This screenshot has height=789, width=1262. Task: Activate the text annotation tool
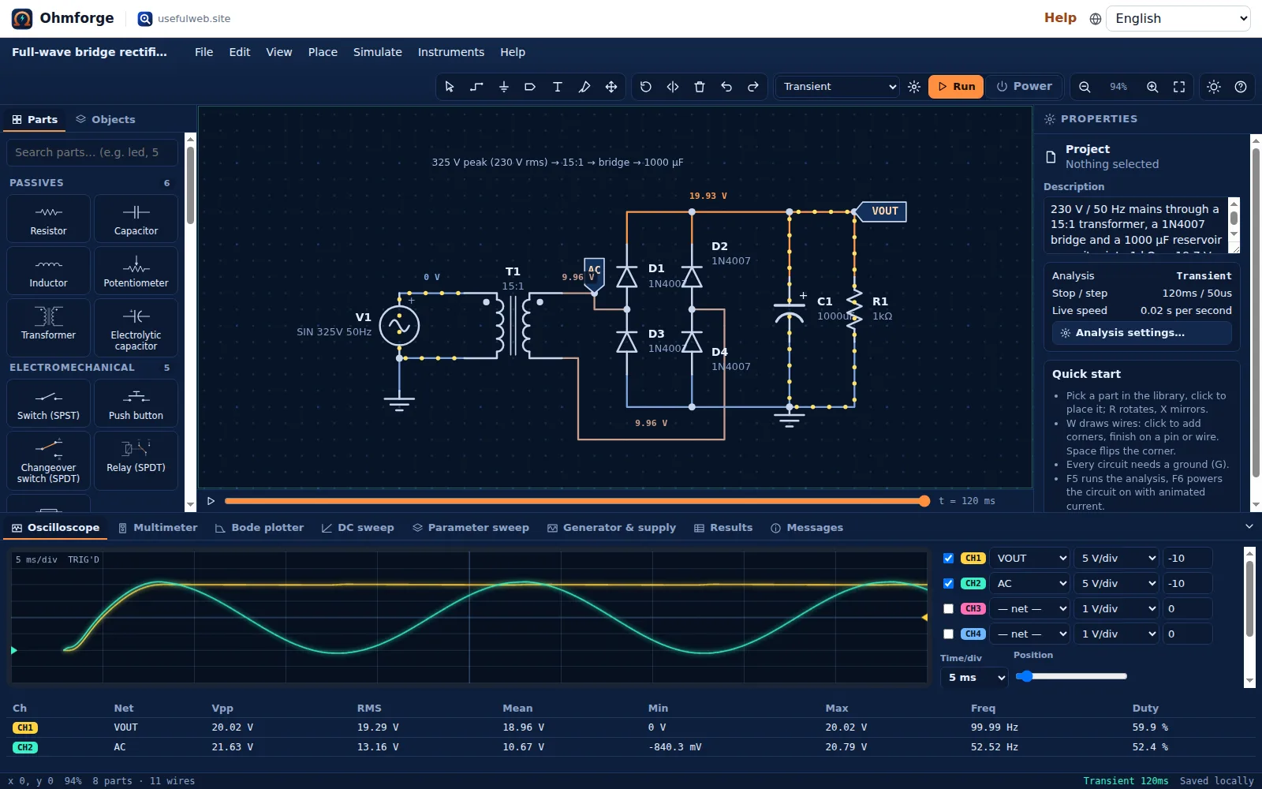click(557, 87)
